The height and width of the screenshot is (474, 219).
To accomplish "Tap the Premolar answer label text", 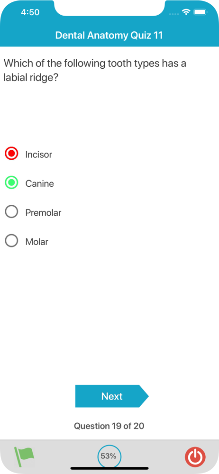I will [x=43, y=213].
